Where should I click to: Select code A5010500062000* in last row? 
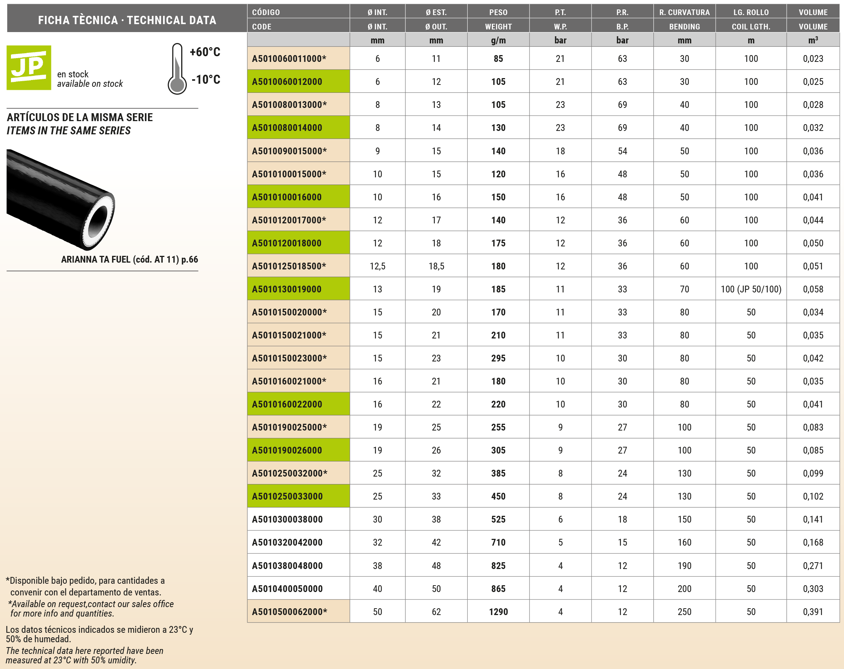[x=298, y=612]
